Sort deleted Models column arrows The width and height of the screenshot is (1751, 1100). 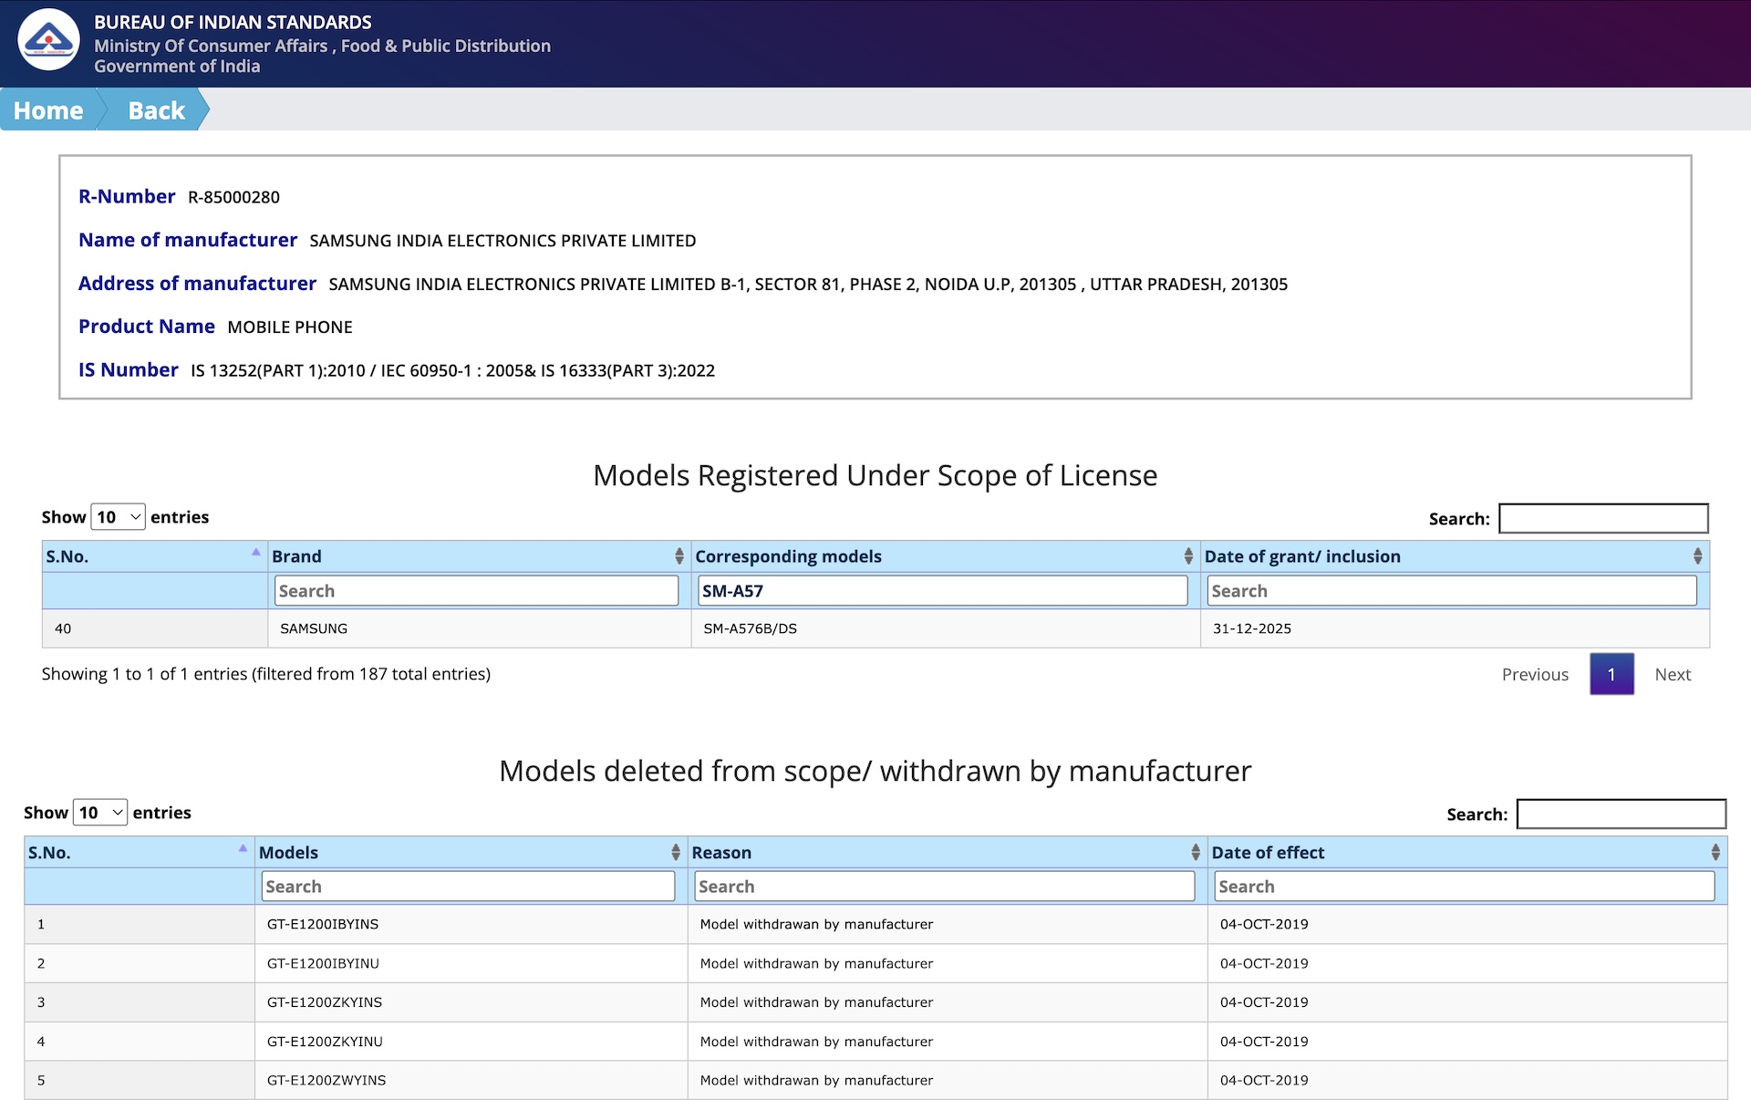click(675, 852)
